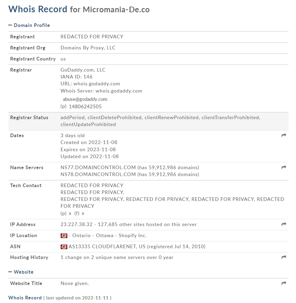Click the abuse@godaddy.com email
Image resolution: width=296 pixels, height=303 pixels.
(x=85, y=99)
